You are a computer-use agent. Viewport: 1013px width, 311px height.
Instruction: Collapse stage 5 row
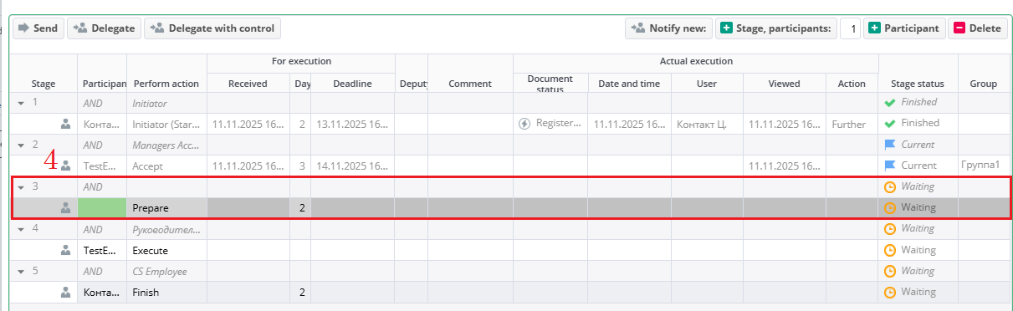(21, 272)
